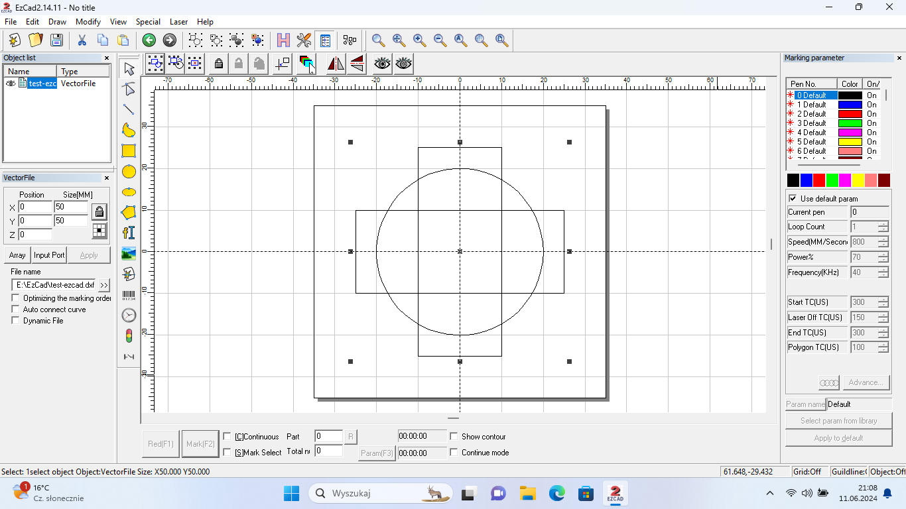
Task: Tick the Dynamic File checkbox
Action: pos(16,321)
